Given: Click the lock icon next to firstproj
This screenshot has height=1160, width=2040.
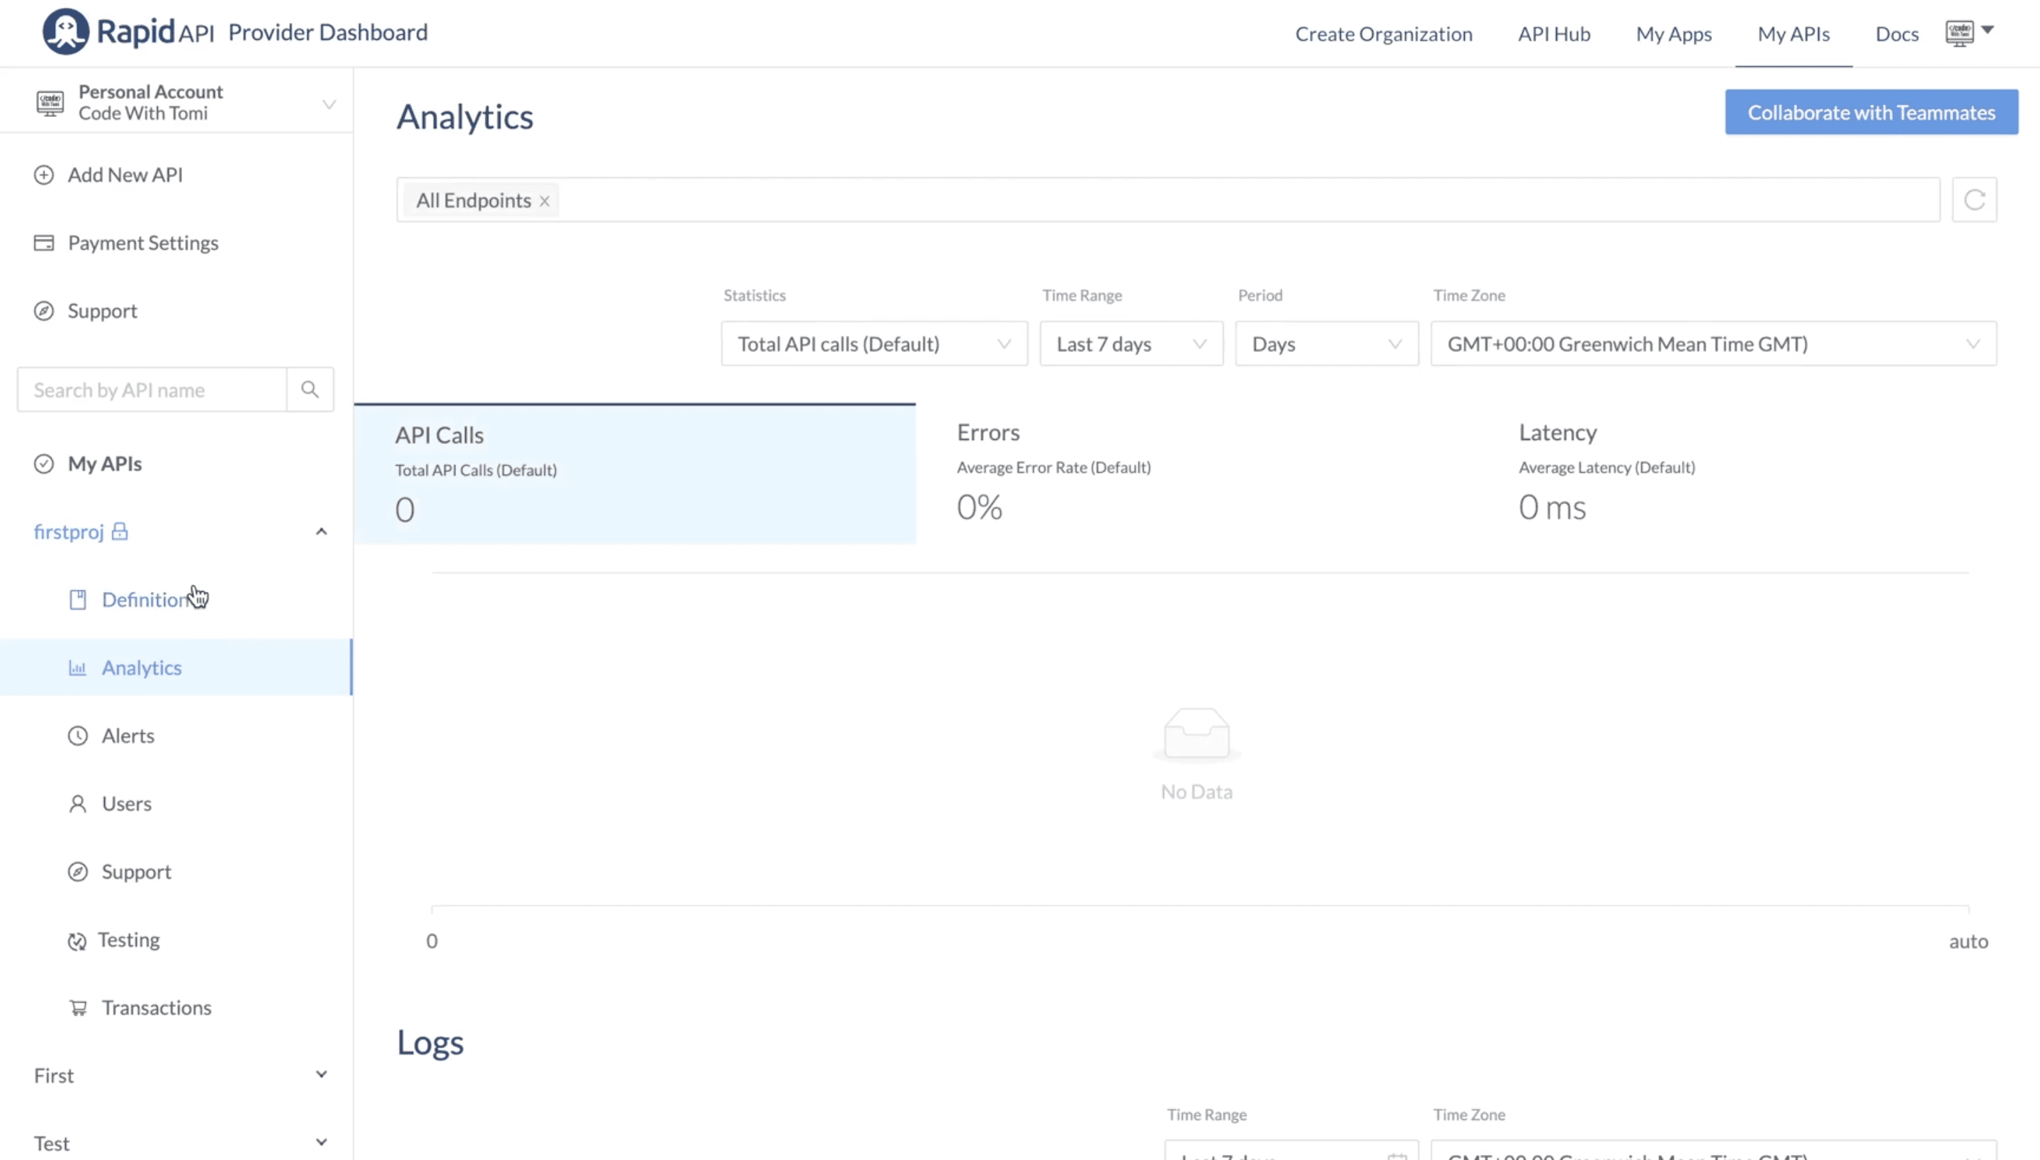Looking at the screenshot, I should pos(120,530).
